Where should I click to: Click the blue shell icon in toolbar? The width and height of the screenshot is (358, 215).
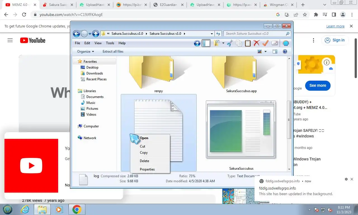tap(286, 43)
